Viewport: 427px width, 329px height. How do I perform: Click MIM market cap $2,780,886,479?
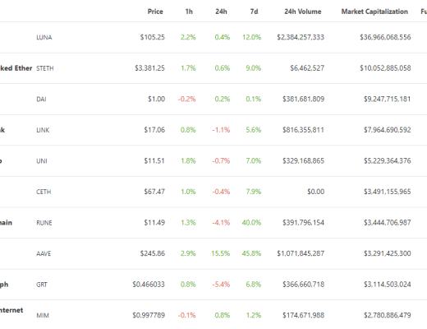click(387, 315)
